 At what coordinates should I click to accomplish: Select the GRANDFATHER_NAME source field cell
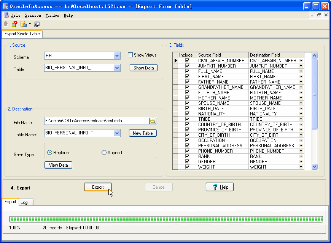pos(223,87)
